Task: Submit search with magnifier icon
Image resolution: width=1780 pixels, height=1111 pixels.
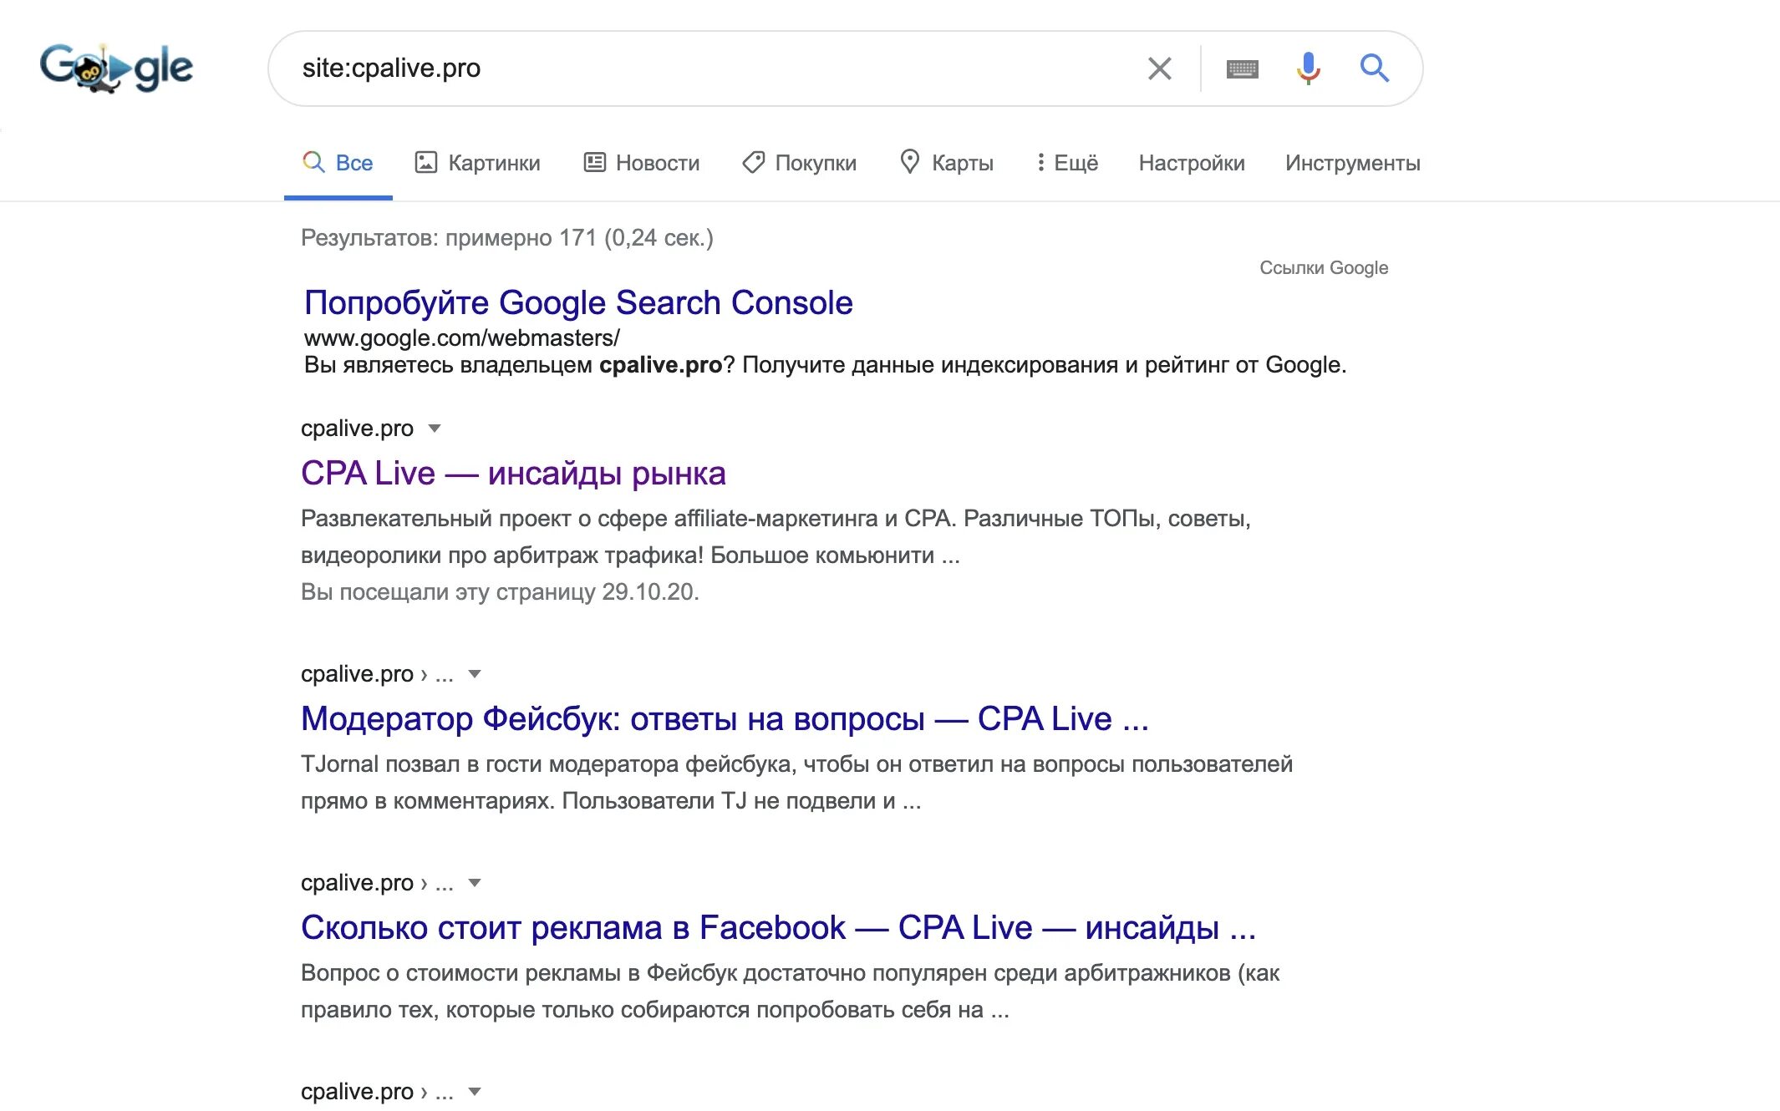Action: click(x=1375, y=68)
